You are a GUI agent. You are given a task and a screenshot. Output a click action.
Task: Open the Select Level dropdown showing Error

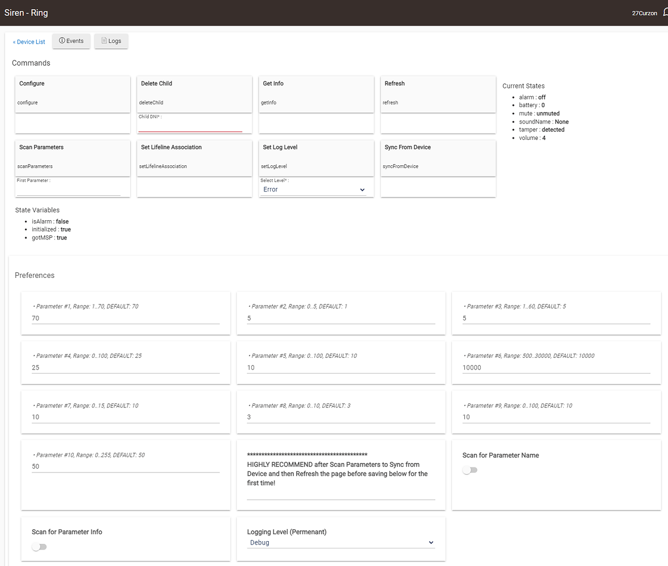(314, 190)
